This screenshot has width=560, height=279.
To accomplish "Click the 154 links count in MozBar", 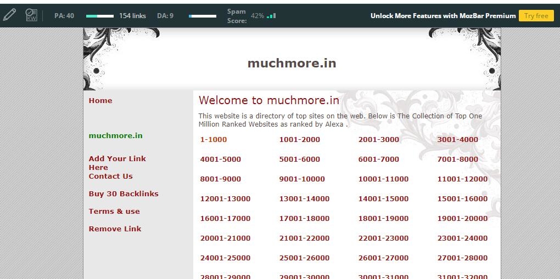I will (x=132, y=16).
